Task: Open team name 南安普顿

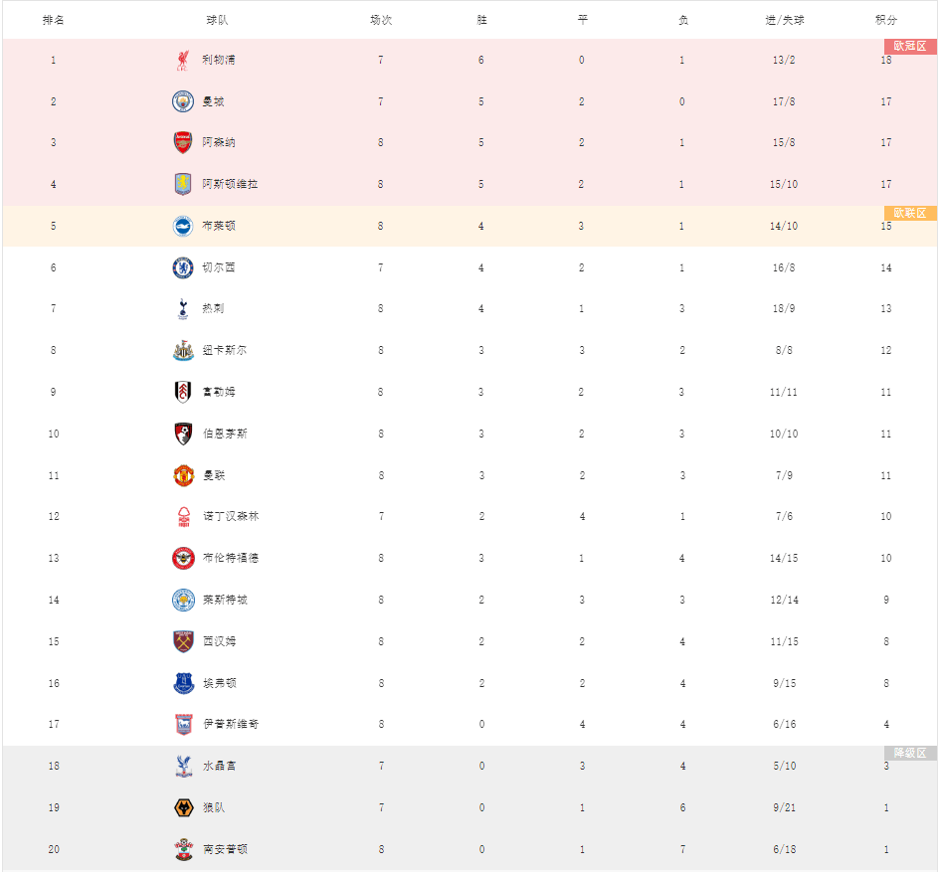Action: [225, 849]
